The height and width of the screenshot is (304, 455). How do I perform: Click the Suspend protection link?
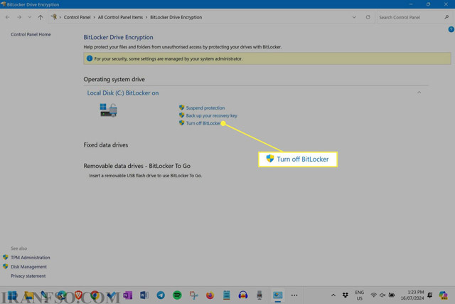tap(205, 108)
